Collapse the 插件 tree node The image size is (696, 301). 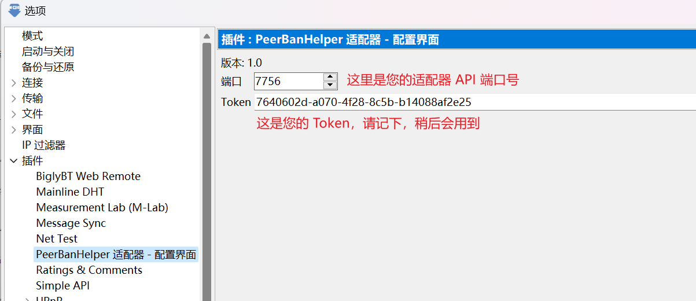(13, 161)
